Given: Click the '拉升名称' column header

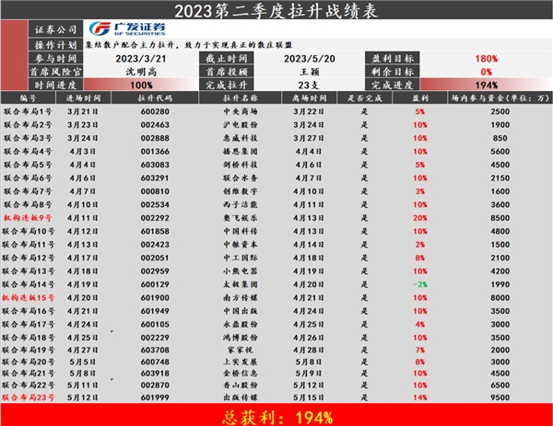Looking at the screenshot, I should click(x=241, y=98).
